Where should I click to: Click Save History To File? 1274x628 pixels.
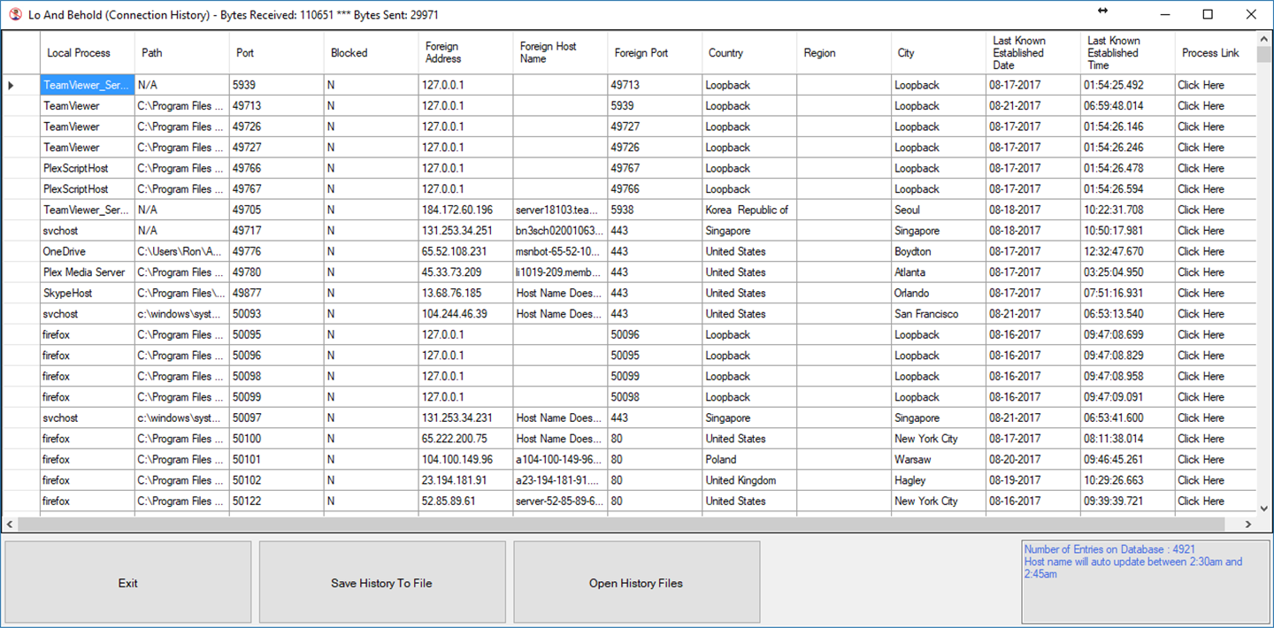[382, 583]
